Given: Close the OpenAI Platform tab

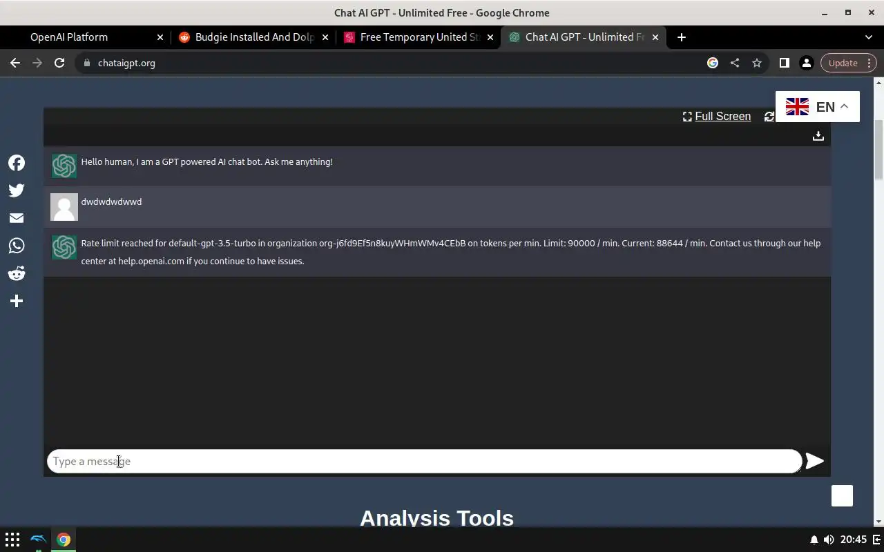Looking at the screenshot, I should [160, 37].
